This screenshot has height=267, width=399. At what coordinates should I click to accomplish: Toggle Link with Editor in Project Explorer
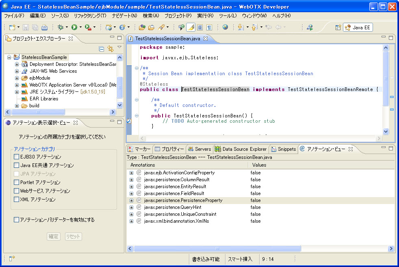click(x=110, y=49)
